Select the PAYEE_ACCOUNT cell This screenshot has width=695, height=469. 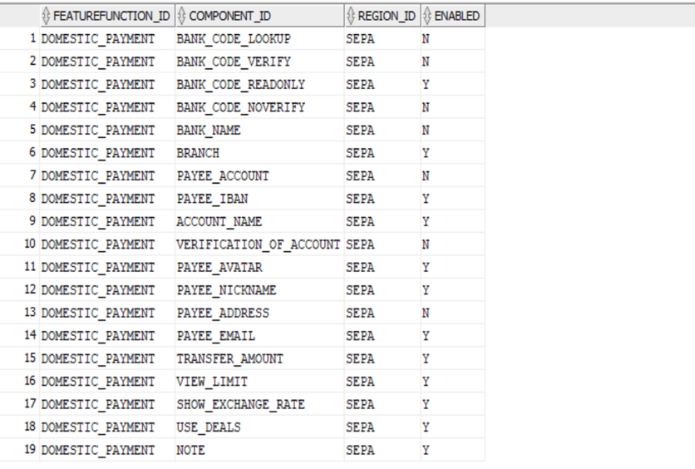[x=259, y=176]
